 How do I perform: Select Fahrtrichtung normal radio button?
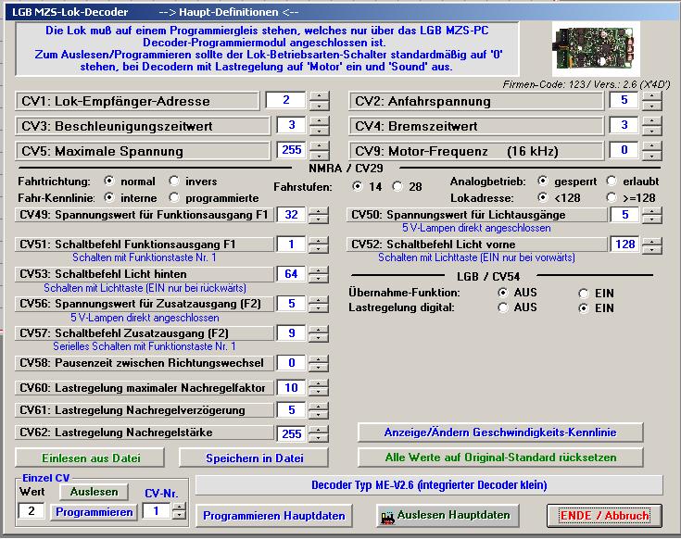point(109,181)
